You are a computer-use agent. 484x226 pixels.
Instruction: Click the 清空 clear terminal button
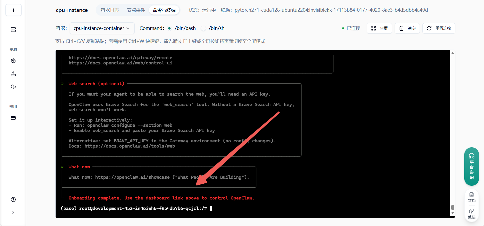(407, 28)
